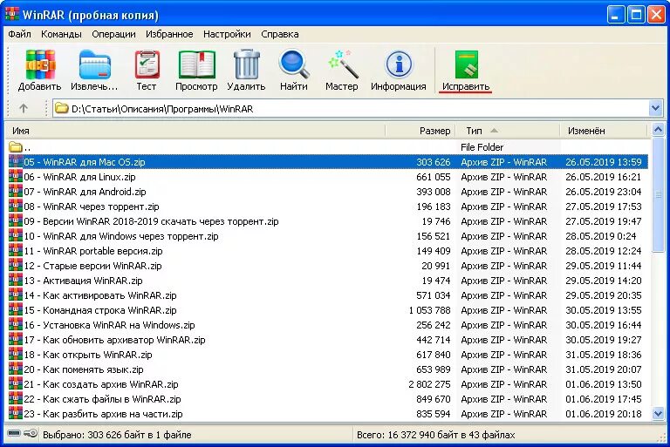Click archive icon of 23 - Как разбить архив на части.zip

pos(16,414)
